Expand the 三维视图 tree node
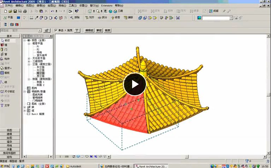This screenshot has width=271, height=168. [x=29, y=61]
